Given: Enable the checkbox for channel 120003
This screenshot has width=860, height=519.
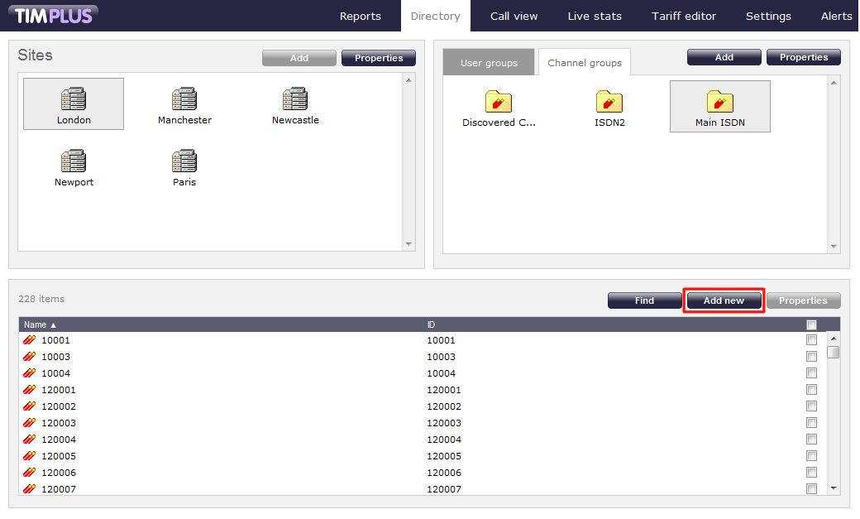Looking at the screenshot, I should [811, 423].
